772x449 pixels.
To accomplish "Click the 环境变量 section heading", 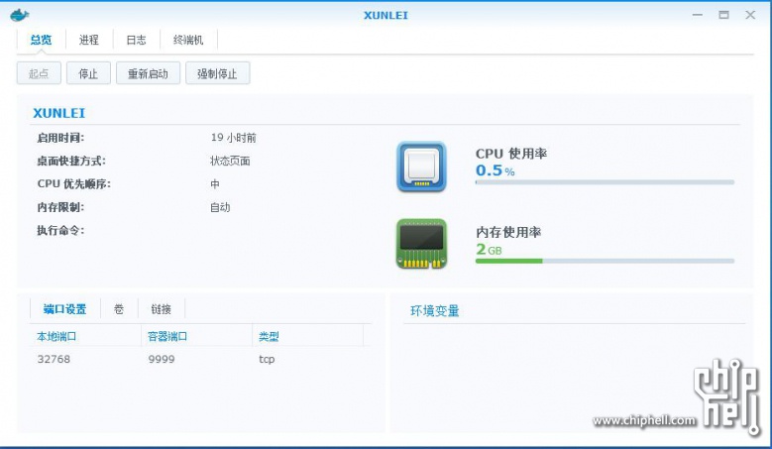I will [x=435, y=310].
